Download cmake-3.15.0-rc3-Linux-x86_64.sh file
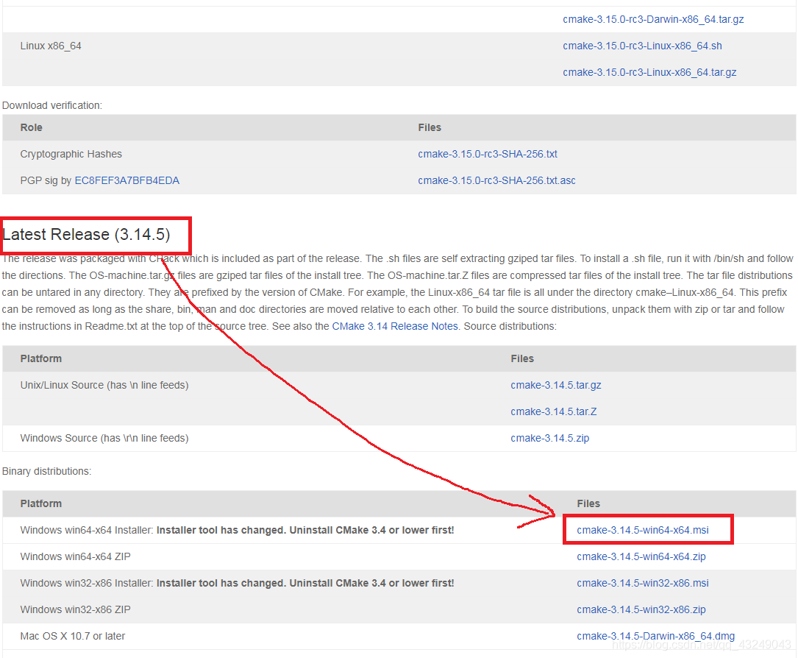798x658 pixels. 642,46
